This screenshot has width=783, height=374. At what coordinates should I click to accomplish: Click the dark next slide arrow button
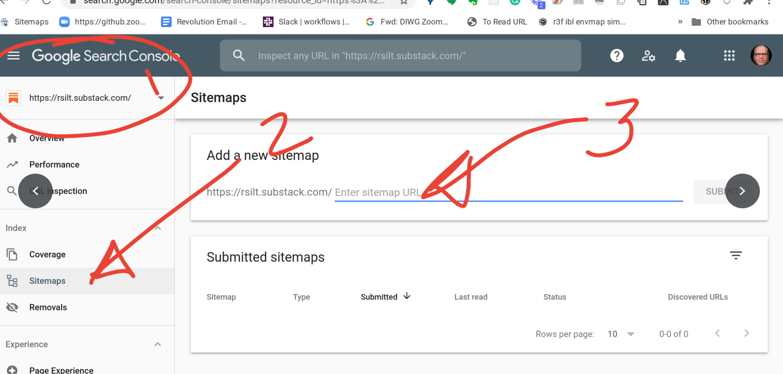tap(742, 191)
